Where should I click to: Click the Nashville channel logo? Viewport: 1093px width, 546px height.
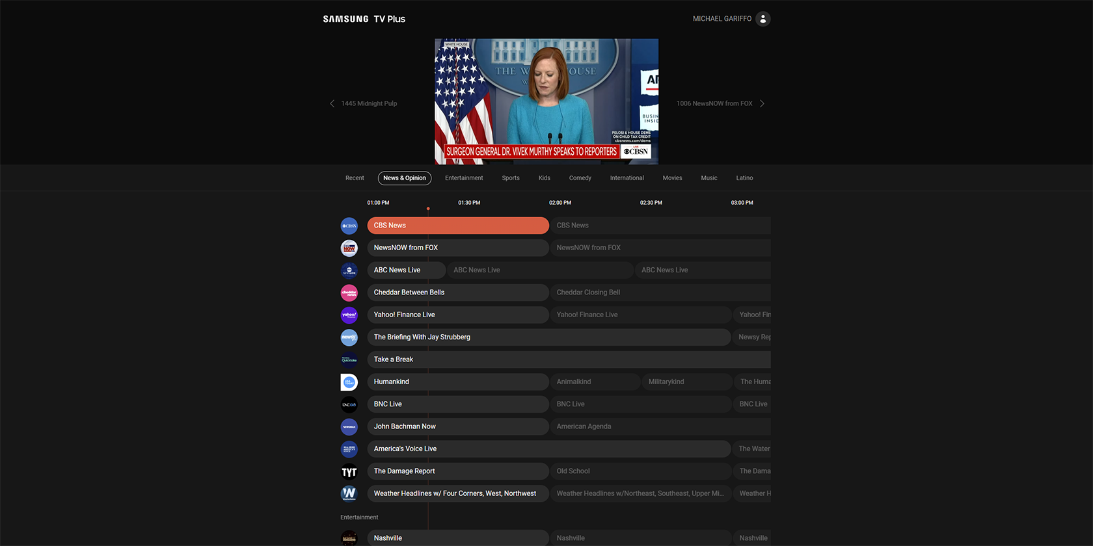(349, 538)
